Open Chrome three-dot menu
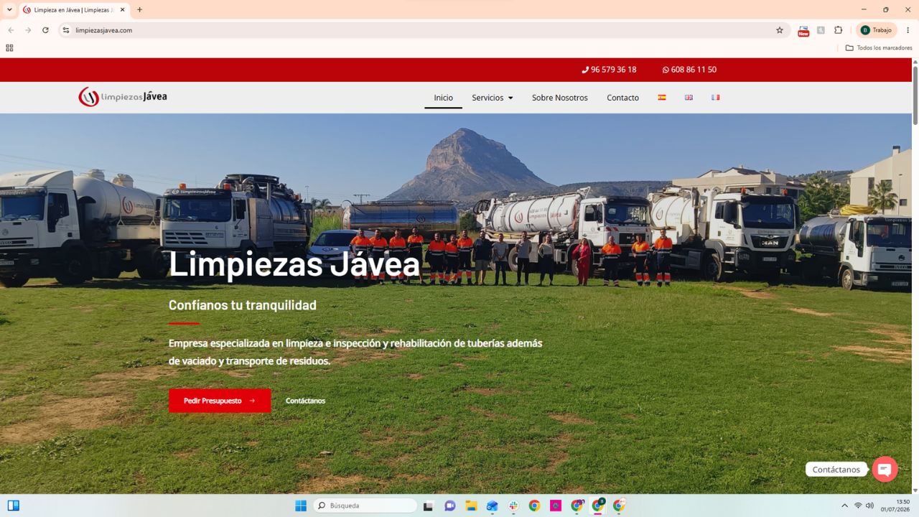Viewport: 919px width, 517px height. tap(908, 30)
